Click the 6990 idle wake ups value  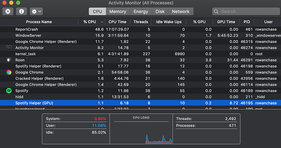180,54
